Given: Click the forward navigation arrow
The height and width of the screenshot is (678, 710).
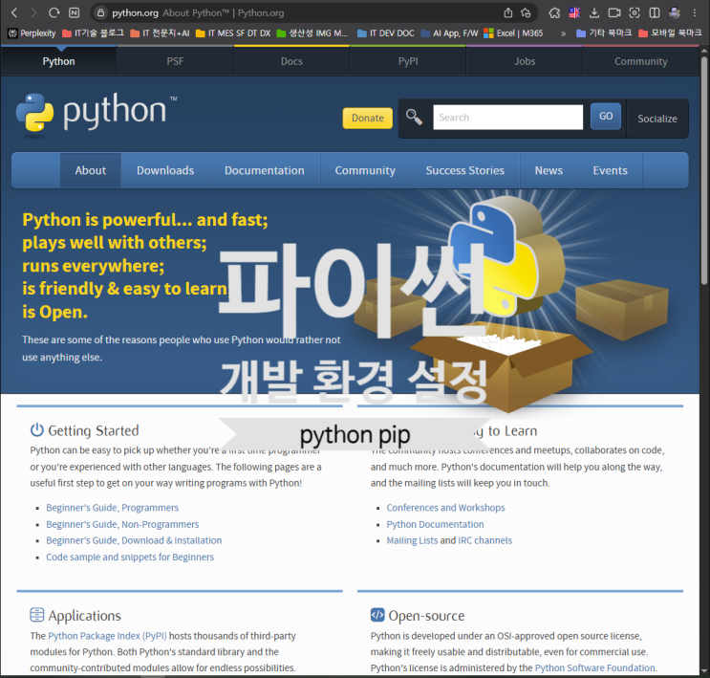Looking at the screenshot, I should click(33, 12).
